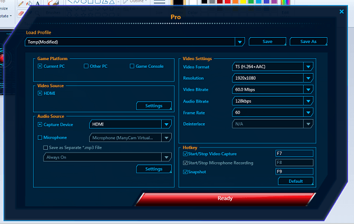The height and width of the screenshot is (224, 354).
Task: Open the Edit colors rainbow icon
Action: (285, 3)
